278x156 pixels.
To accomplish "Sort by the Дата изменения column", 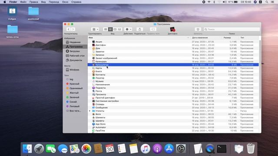I will (x=200, y=38).
